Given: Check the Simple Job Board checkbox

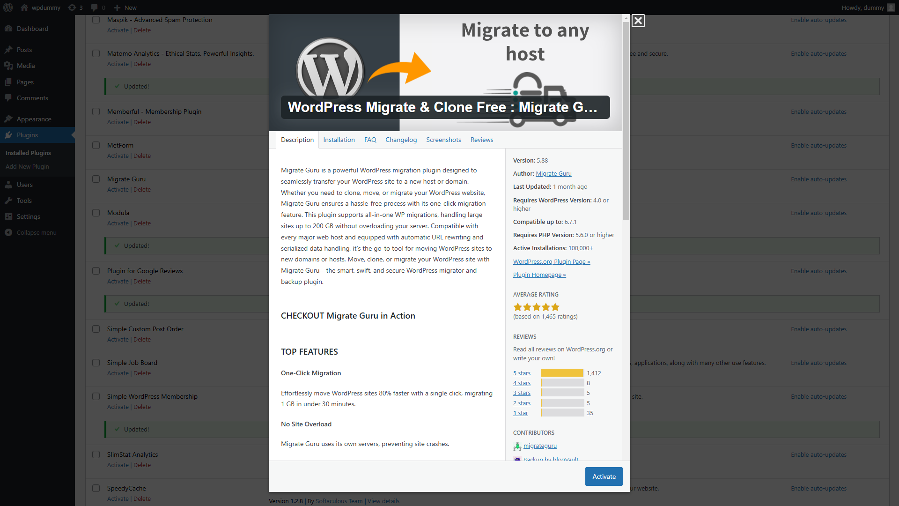Looking at the screenshot, I should tap(96, 363).
